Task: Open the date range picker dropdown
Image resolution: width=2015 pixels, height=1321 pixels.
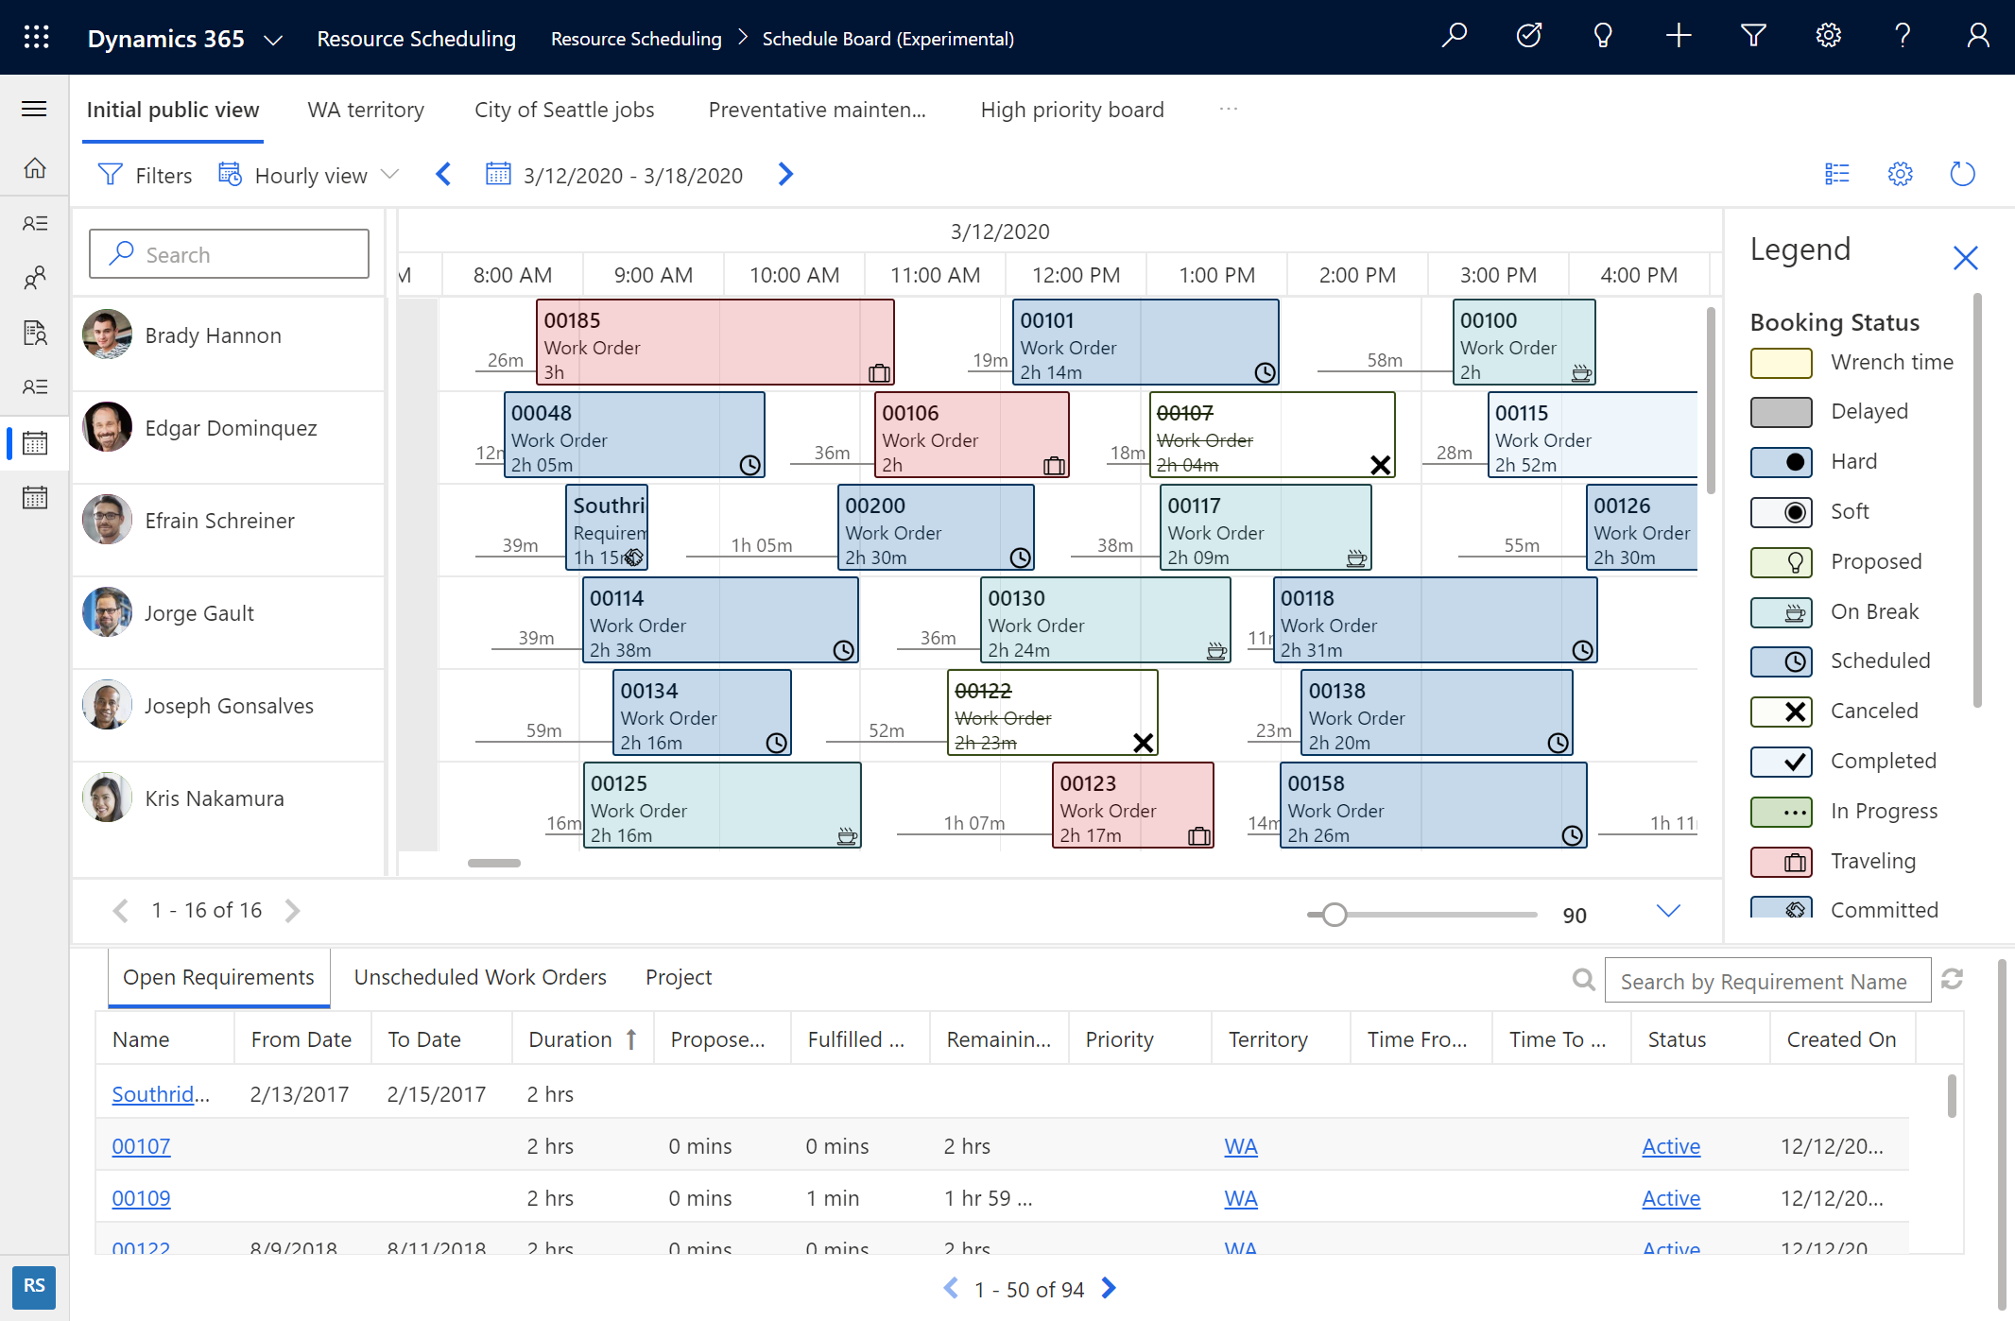Action: click(614, 174)
